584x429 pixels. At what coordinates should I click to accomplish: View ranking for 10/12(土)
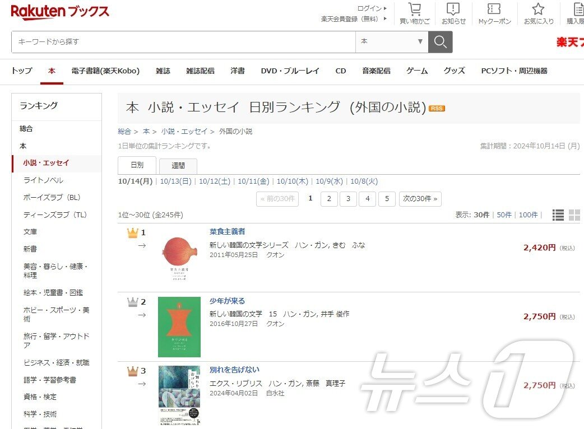[215, 181]
